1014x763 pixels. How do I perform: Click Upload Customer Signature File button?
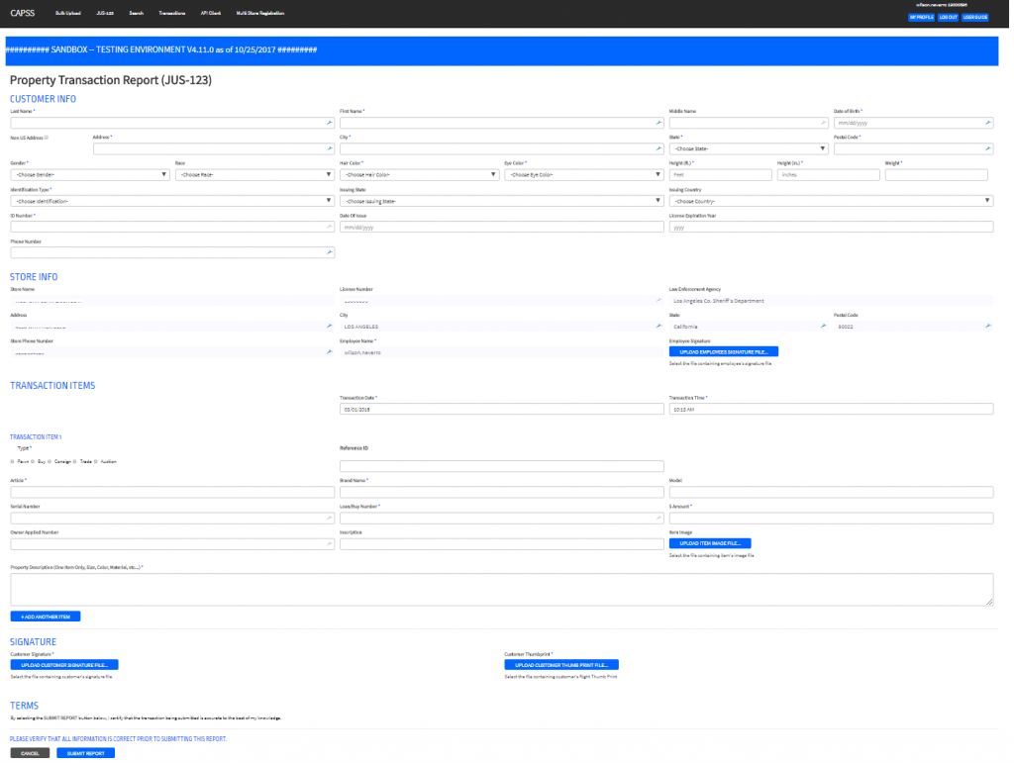pos(64,665)
